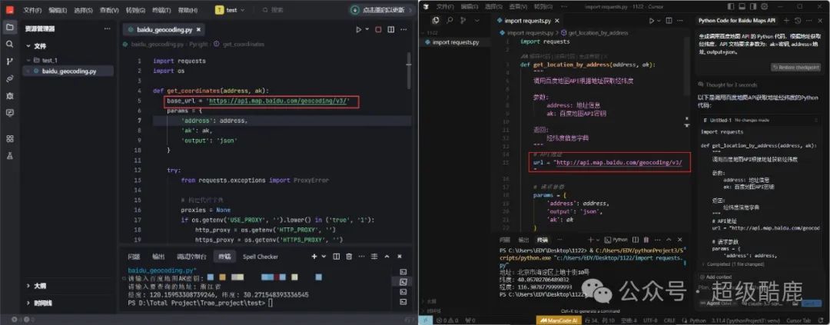Open the Extensions grid icon in Trae's sidebar

click(x=10, y=138)
